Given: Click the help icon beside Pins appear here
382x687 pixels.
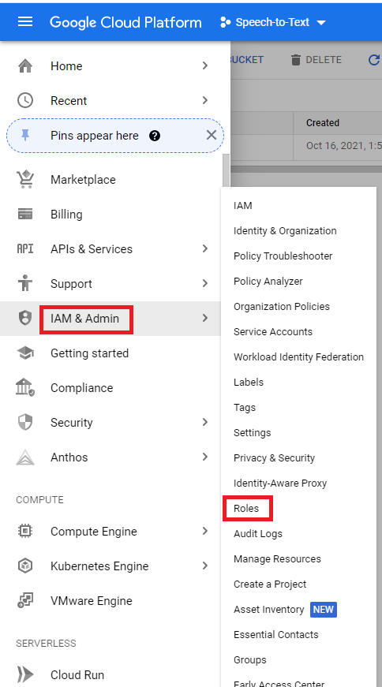Looking at the screenshot, I should pyautogui.click(x=155, y=136).
